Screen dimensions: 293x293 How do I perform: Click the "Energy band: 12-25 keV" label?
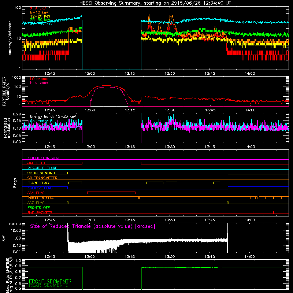click(53, 116)
